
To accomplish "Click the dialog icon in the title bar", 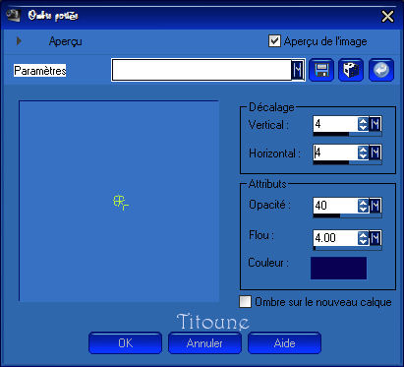I will point(14,16).
